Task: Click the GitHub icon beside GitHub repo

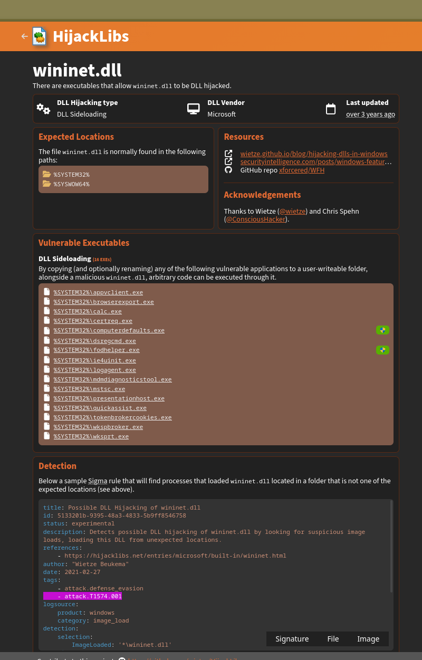Action: pos(228,170)
